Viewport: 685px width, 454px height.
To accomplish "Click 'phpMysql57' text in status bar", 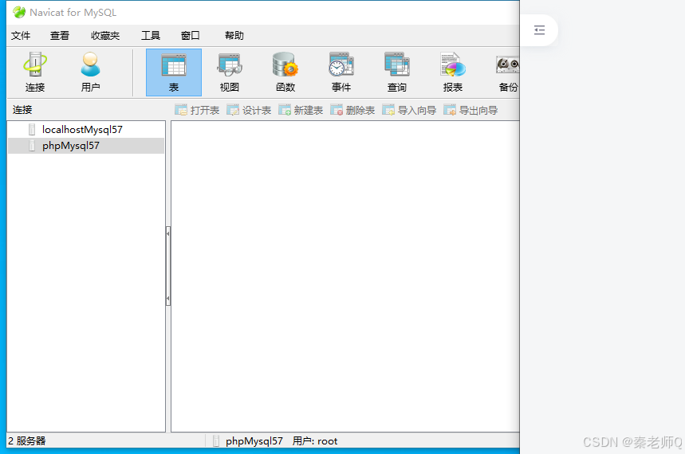I will click(254, 441).
